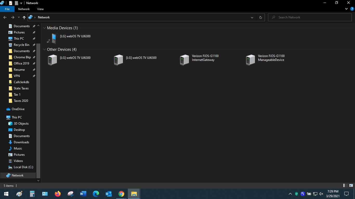Launch Chrome from the taskbar
Image resolution: width=355 pixels, height=199 pixels.
(121, 194)
